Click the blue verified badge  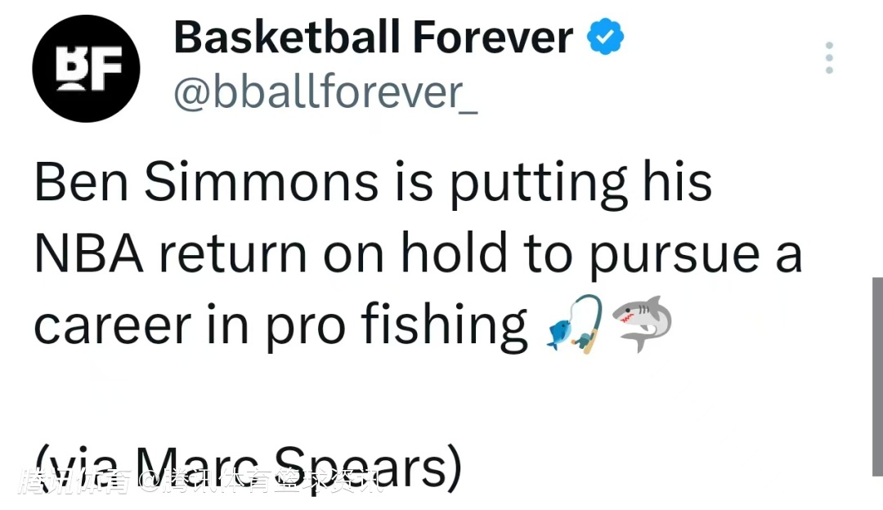click(x=607, y=38)
